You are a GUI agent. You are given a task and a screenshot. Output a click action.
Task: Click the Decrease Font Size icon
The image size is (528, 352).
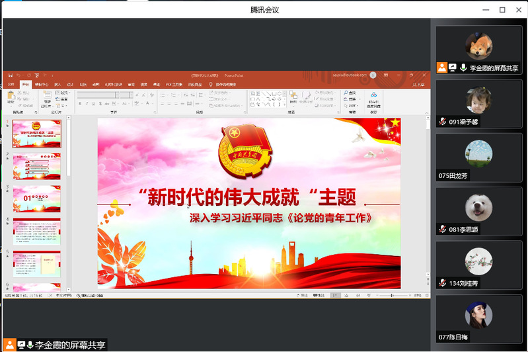coord(144,95)
